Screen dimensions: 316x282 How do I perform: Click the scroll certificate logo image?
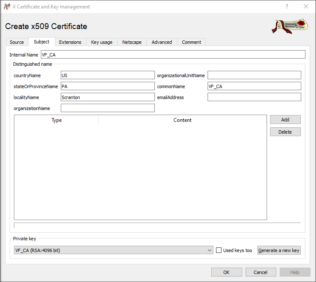[x=289, y=26]
